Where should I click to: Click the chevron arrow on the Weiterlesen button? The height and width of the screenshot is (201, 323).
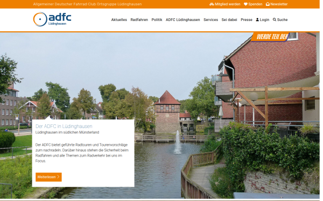point(58,177)
